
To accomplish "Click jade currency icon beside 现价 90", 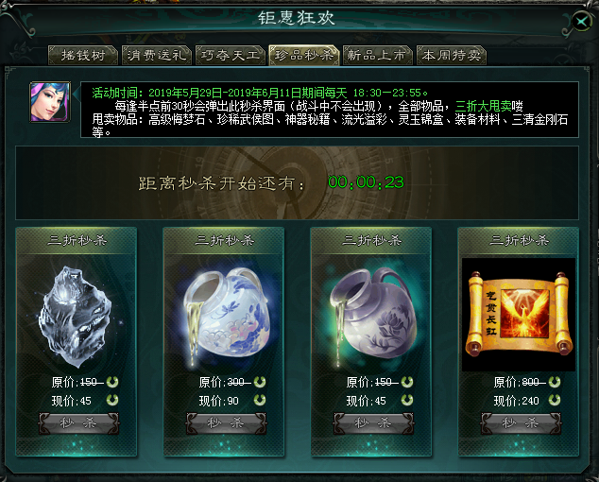I will click(260, 400).
